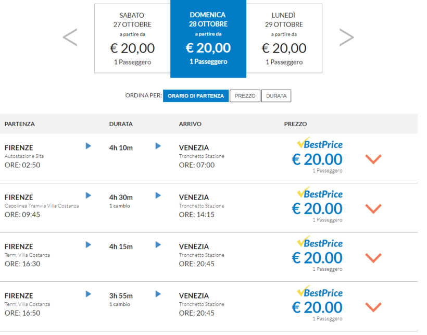Screen dimensions: 427x335
Task: Sort results by Durata
Action: 276,96
